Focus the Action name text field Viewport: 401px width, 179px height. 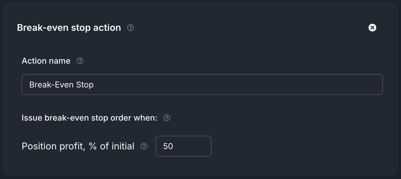tap(202, 85)
